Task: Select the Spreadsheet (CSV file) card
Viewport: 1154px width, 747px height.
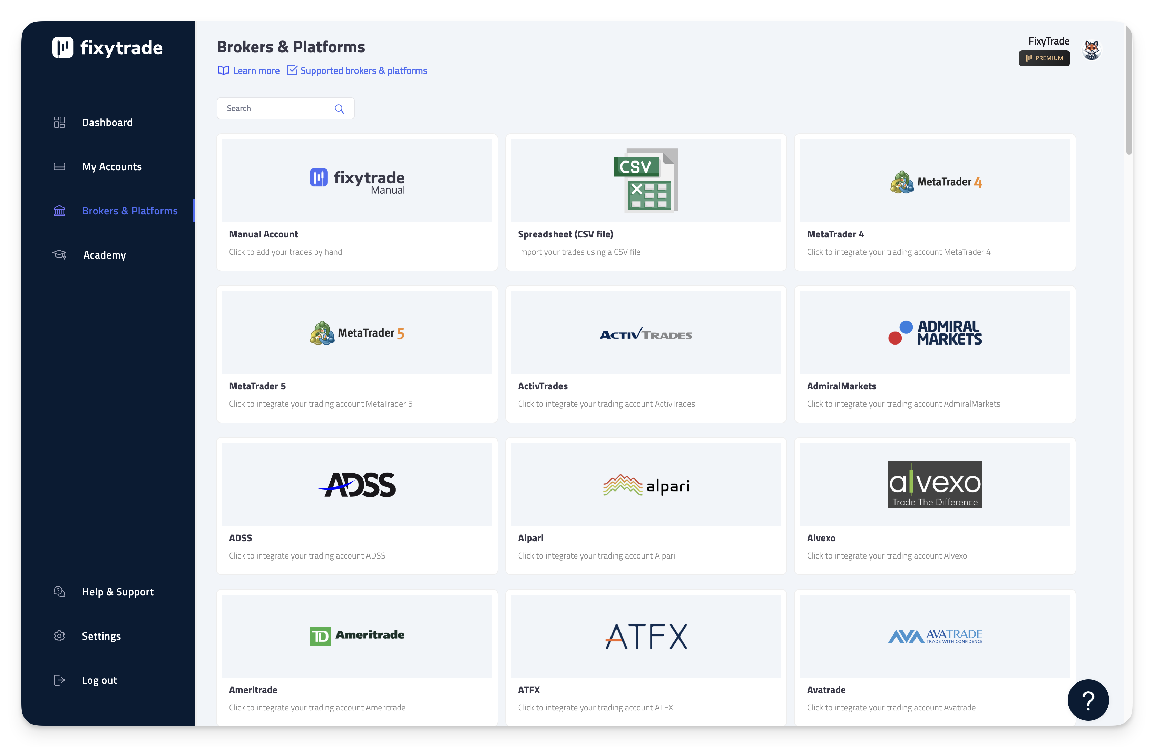Action: point(645,202)
